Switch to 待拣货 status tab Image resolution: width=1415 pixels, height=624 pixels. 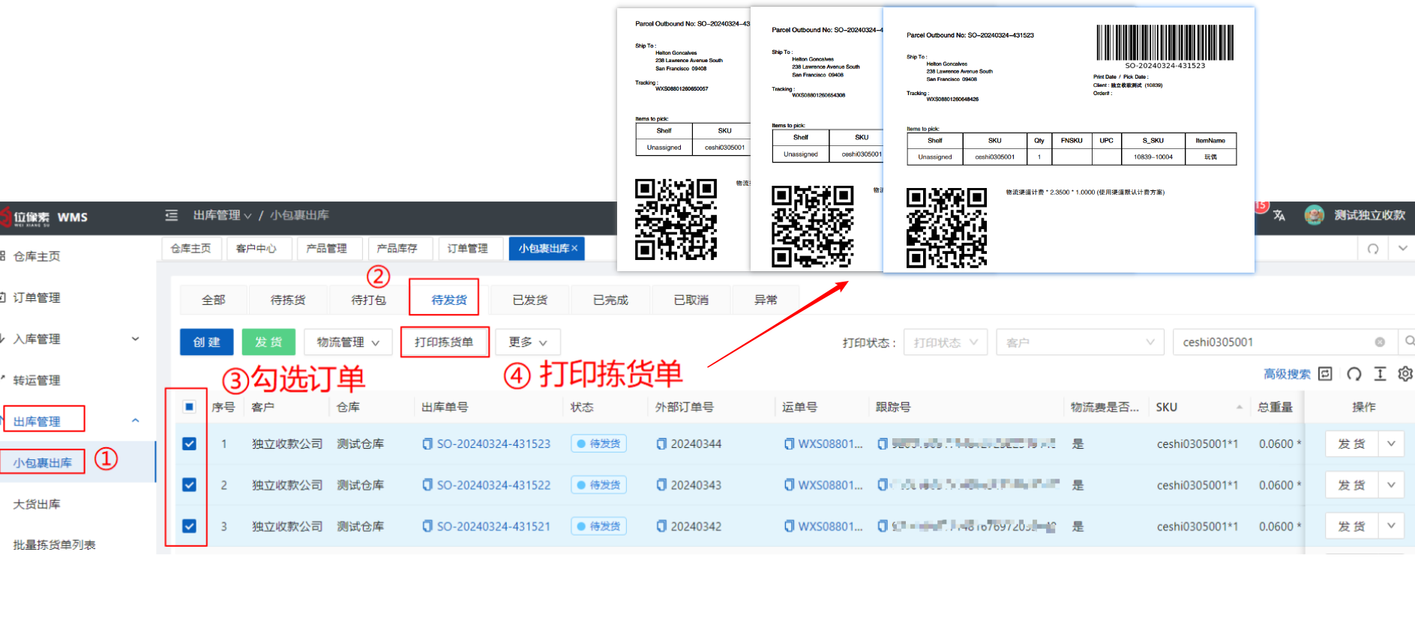288,300
